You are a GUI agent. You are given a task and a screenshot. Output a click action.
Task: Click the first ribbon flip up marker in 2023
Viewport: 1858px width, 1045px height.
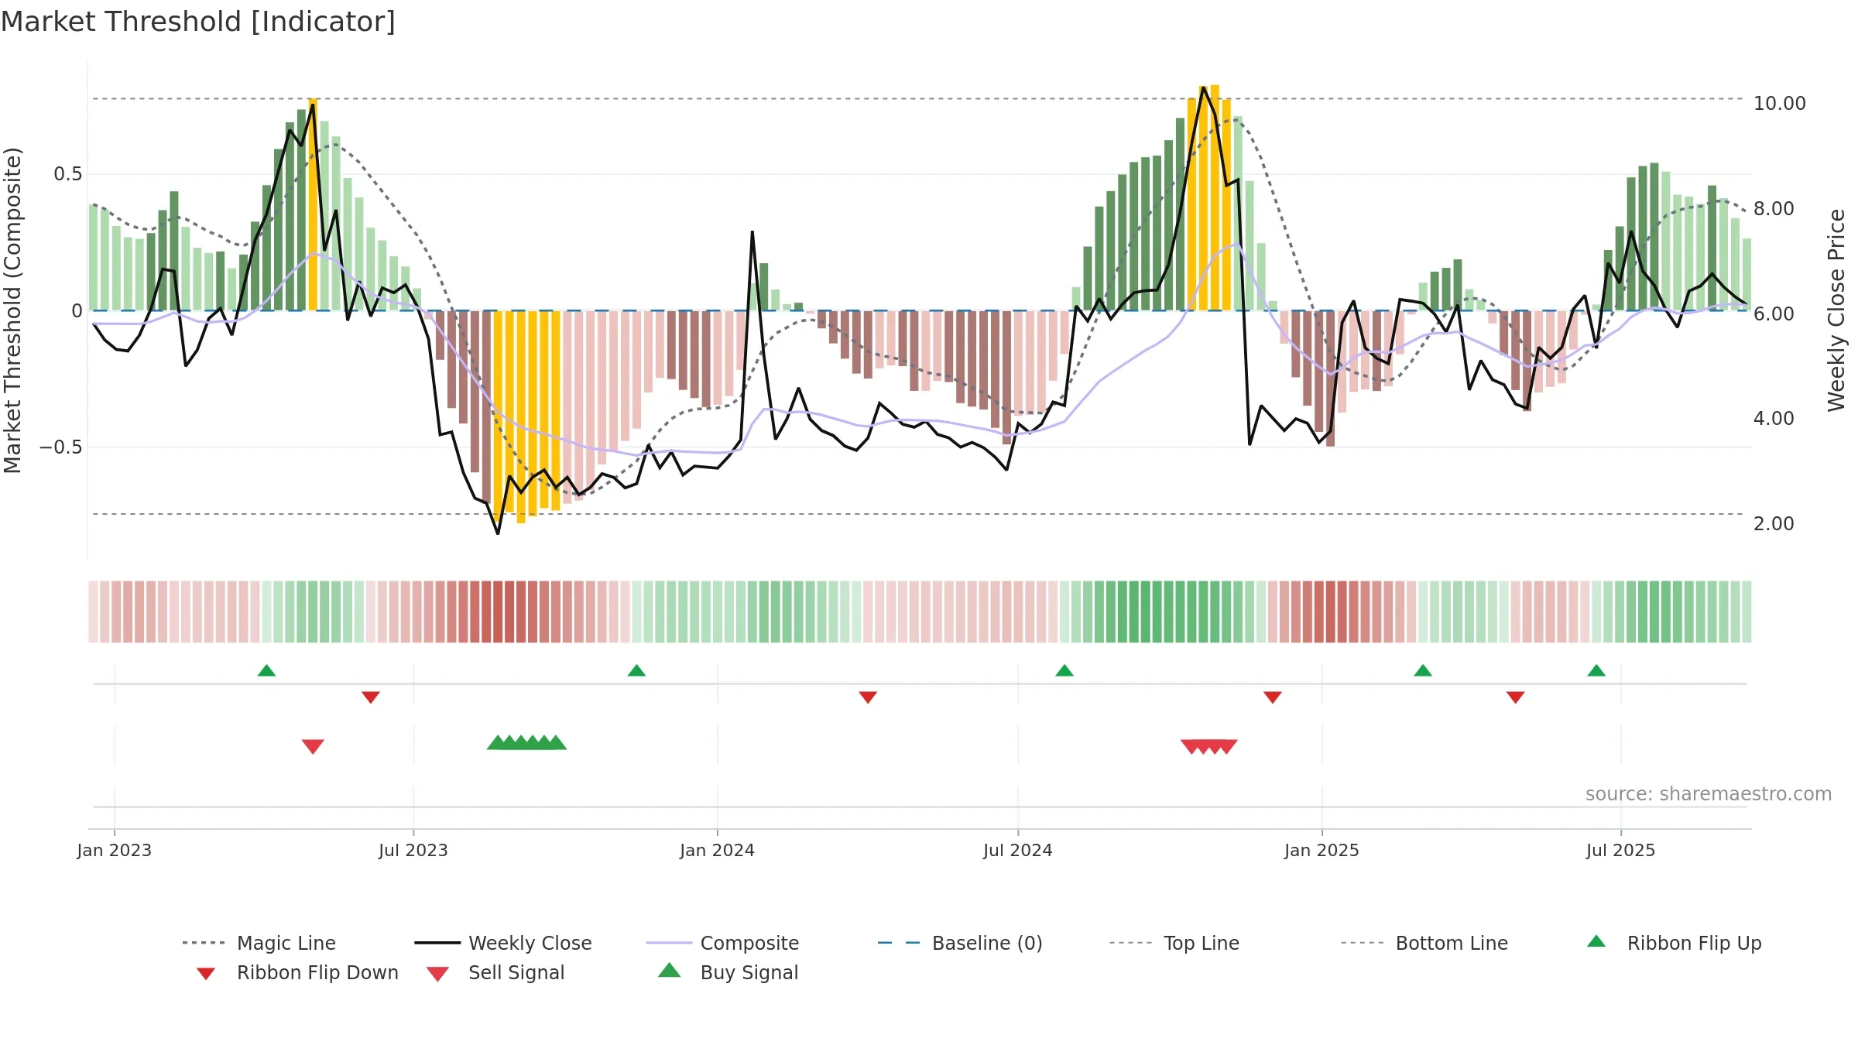pos(266,670)
